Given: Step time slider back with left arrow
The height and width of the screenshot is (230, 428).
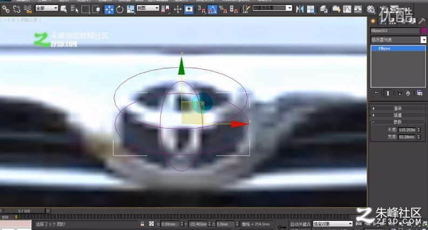Looking at the screenshot, I should 2,211.
